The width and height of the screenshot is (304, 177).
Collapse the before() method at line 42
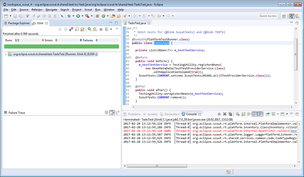(130, 58)
